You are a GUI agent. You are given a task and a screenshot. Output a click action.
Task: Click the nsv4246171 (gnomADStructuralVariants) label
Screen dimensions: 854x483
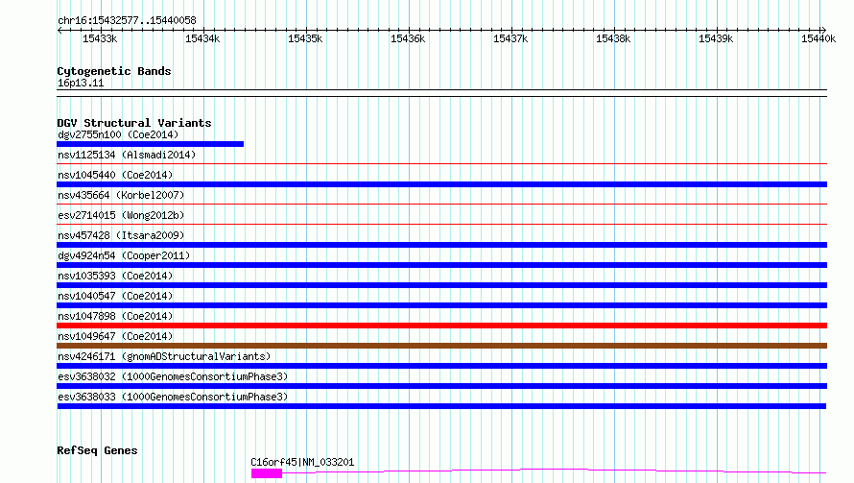coord(164,356)
